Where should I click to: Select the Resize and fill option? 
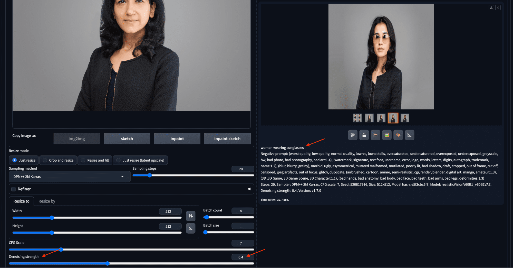(x=95, y=160)
